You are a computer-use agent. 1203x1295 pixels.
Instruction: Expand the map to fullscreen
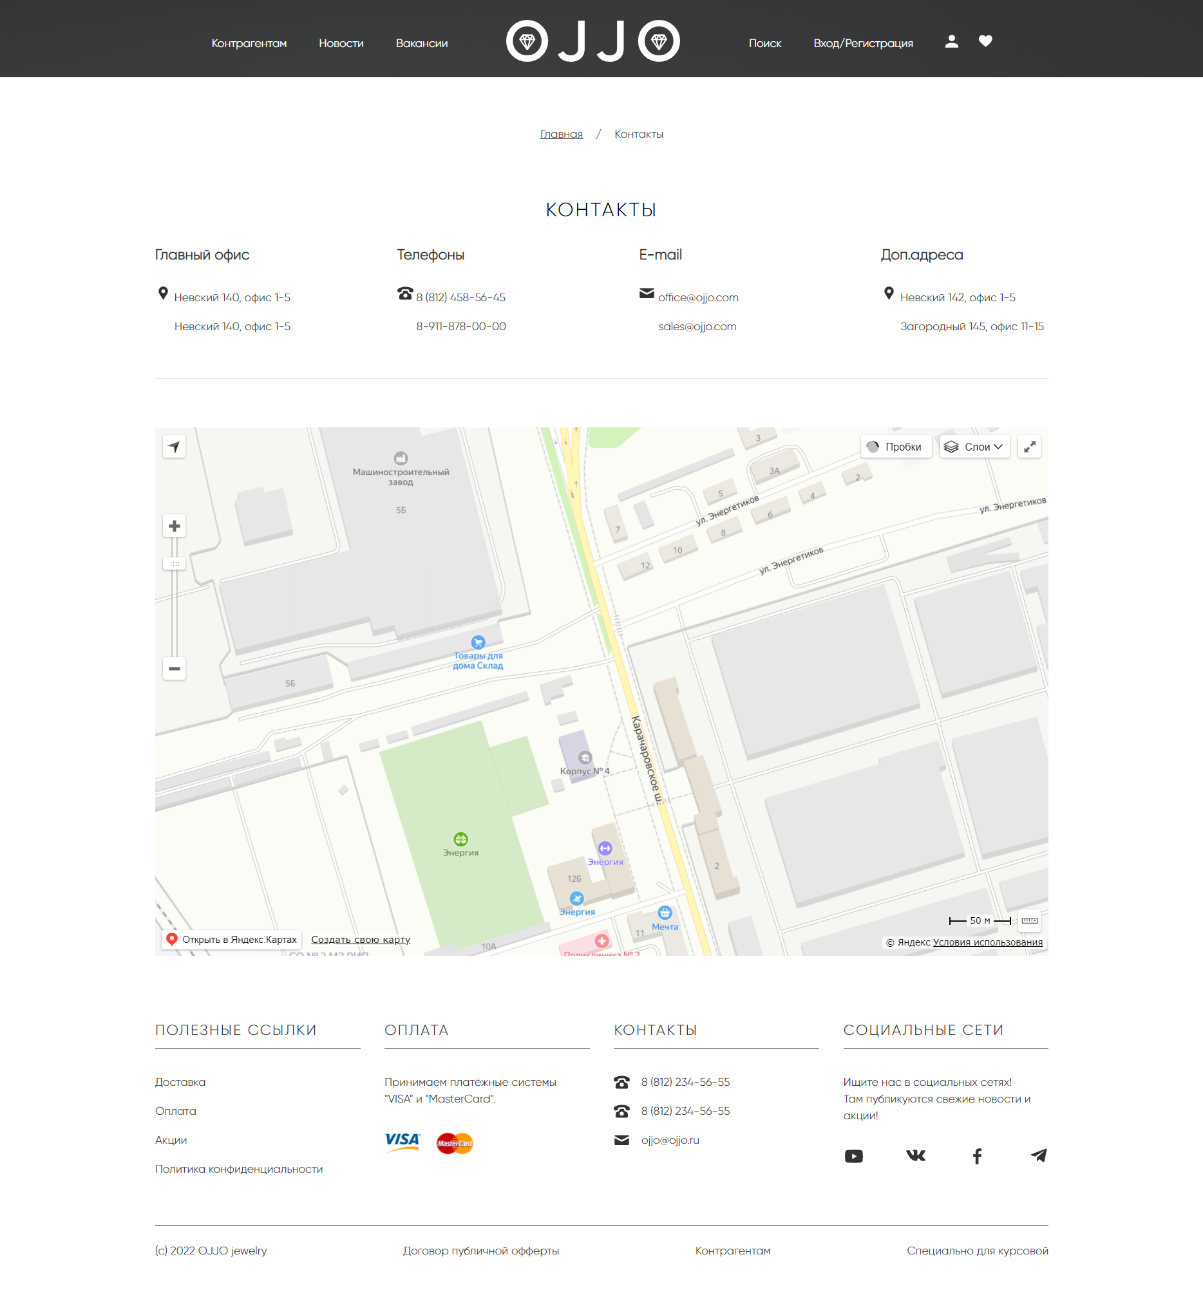1029,447
